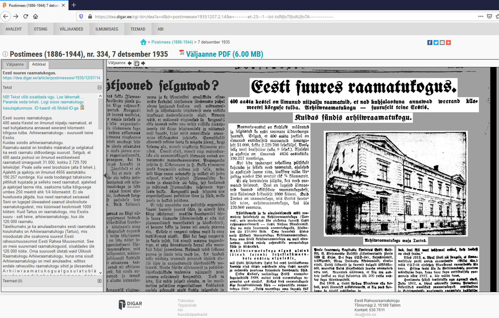Download Väljaanne PDF (6.00 MB)

click(224, 54)
